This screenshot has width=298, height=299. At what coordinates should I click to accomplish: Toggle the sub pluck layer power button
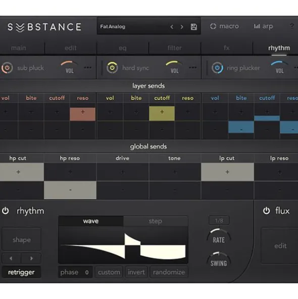7,68
